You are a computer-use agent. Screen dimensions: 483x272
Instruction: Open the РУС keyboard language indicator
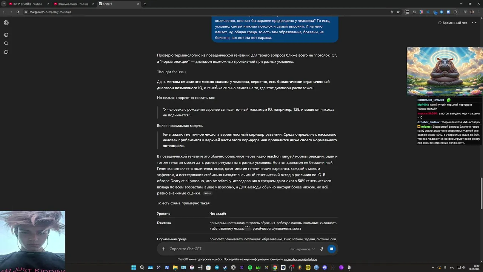coord(452,267)
